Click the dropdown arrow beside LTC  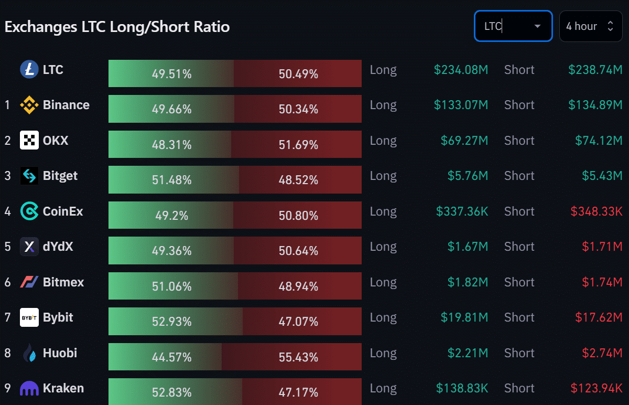pyautogui.click(x=538, y=26)
